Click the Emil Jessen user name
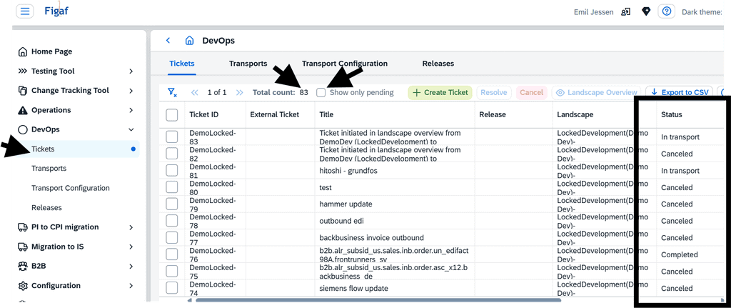This screenshot has width=731, height=308. point(593,11)
